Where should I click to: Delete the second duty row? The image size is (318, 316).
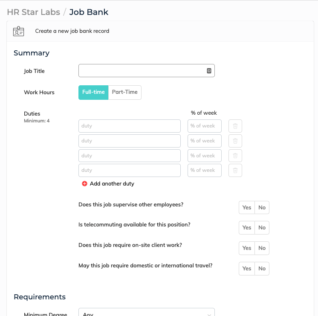point(235,141)
